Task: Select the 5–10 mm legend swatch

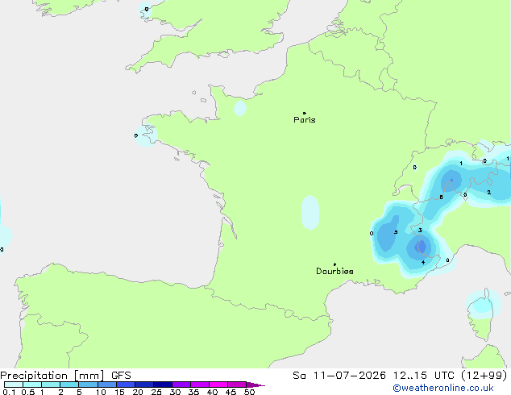Action: [88, 385]
